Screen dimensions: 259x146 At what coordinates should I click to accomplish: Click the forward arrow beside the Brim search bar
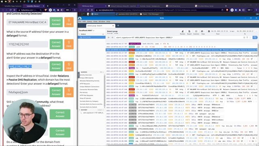112,38
